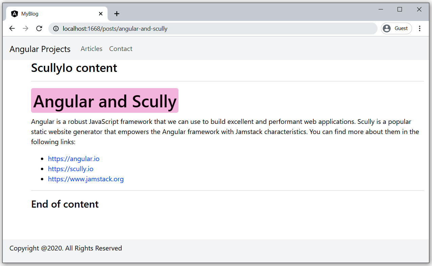Open the Chrome three-dot menu
Image resolution: width=432 pixels, height=266 pixels.
(x=419, y=28)
